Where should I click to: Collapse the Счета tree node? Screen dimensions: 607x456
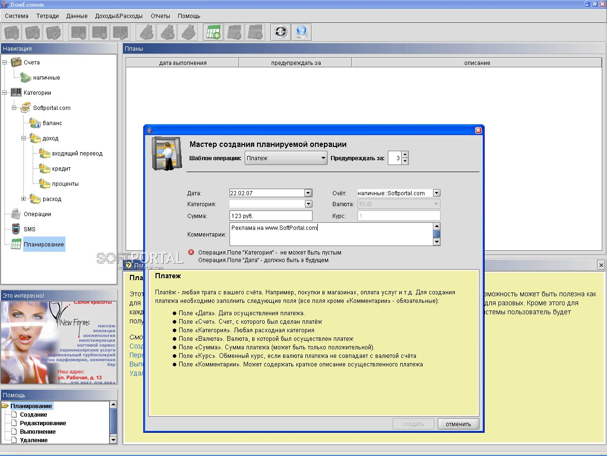click(5, 62)
